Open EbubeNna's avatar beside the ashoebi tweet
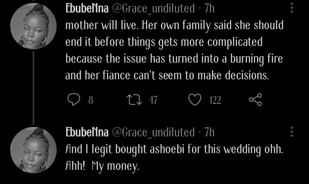 pyautogui.click(x=33, y=150)
